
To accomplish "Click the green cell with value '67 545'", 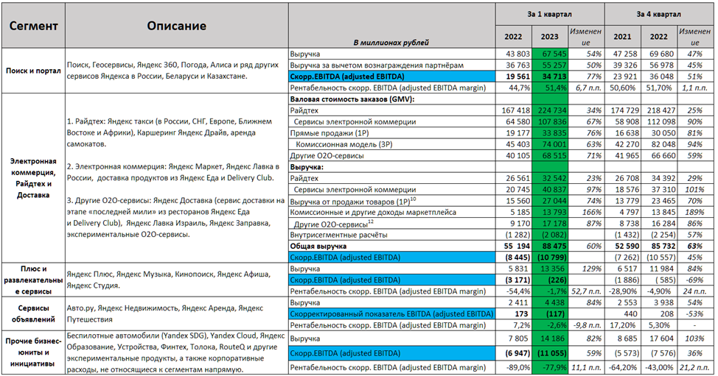I will point(549,54).
